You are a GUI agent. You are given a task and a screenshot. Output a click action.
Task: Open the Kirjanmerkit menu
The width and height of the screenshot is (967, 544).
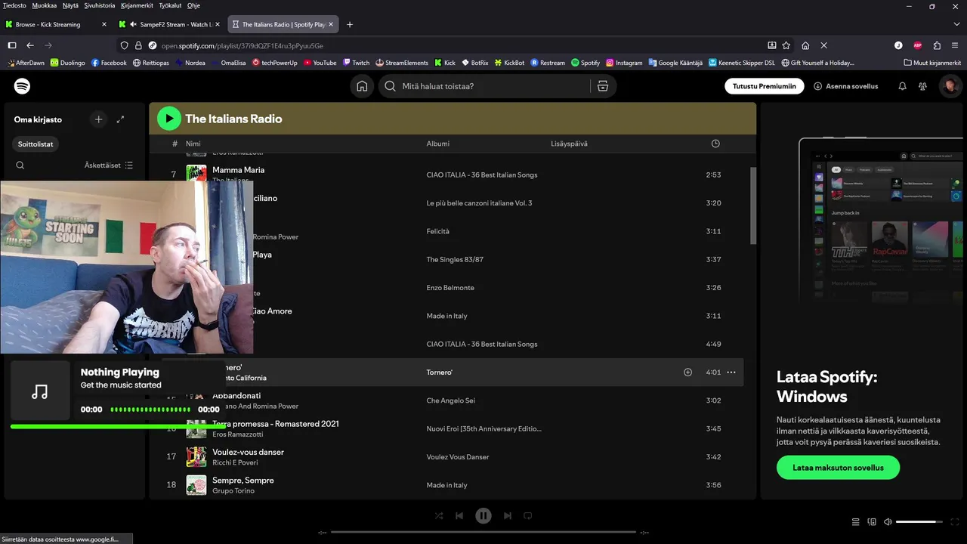coord(137,5)
